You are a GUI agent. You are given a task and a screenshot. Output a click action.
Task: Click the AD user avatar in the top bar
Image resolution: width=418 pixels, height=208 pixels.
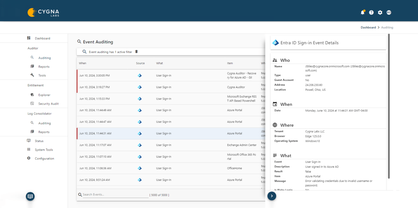click(388, 12)
